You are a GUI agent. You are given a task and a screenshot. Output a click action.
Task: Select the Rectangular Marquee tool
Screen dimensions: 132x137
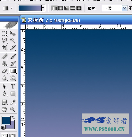[x=4, y=34]
